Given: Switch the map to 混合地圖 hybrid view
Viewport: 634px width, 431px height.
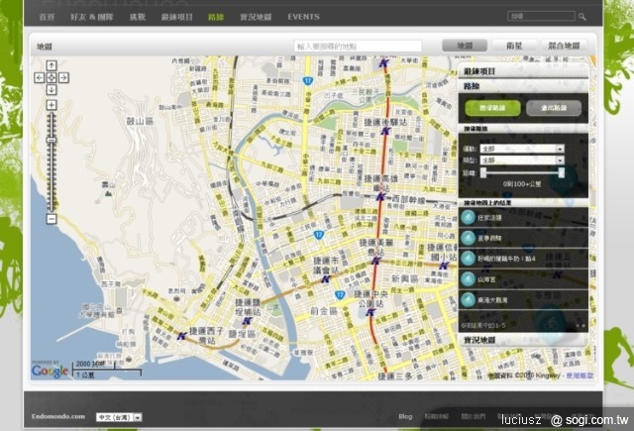Looking at the screenshot, I should click(x=564, y=46).
